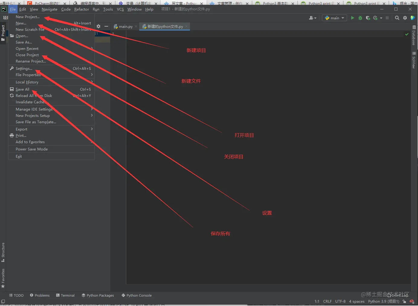Open Search Everywhere magnifier icon
The height and width of the screenshot is (306, 418).
pos(397,18)
